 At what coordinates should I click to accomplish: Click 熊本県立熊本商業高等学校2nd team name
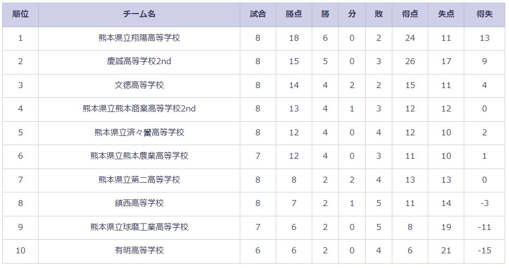point(140,109)
